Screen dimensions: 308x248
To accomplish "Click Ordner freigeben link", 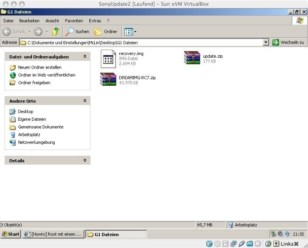I will tap(34, 83).
